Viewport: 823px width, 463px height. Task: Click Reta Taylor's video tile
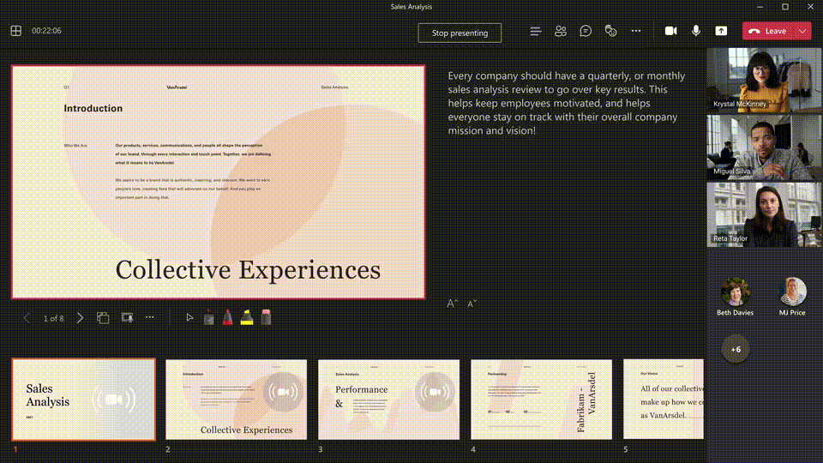point(764,214)
